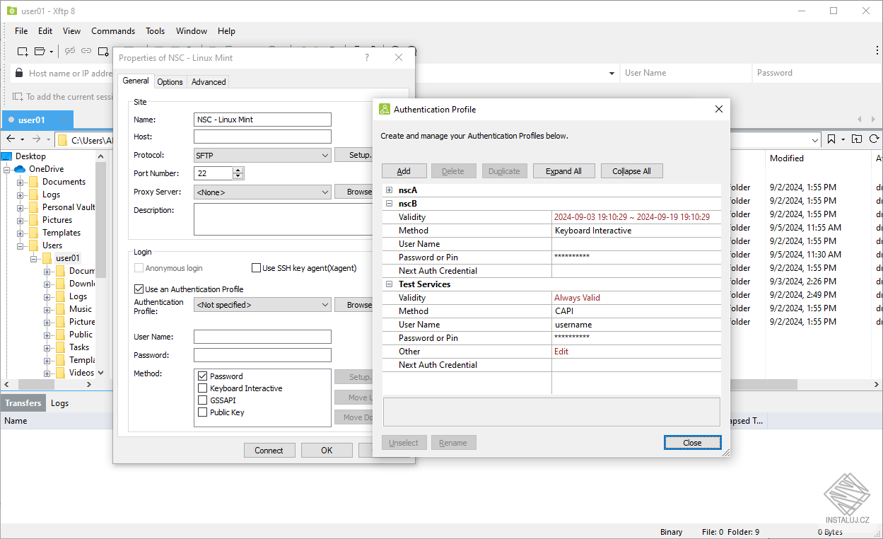Increase port number with the up stepper

click(x=238, y=170)
